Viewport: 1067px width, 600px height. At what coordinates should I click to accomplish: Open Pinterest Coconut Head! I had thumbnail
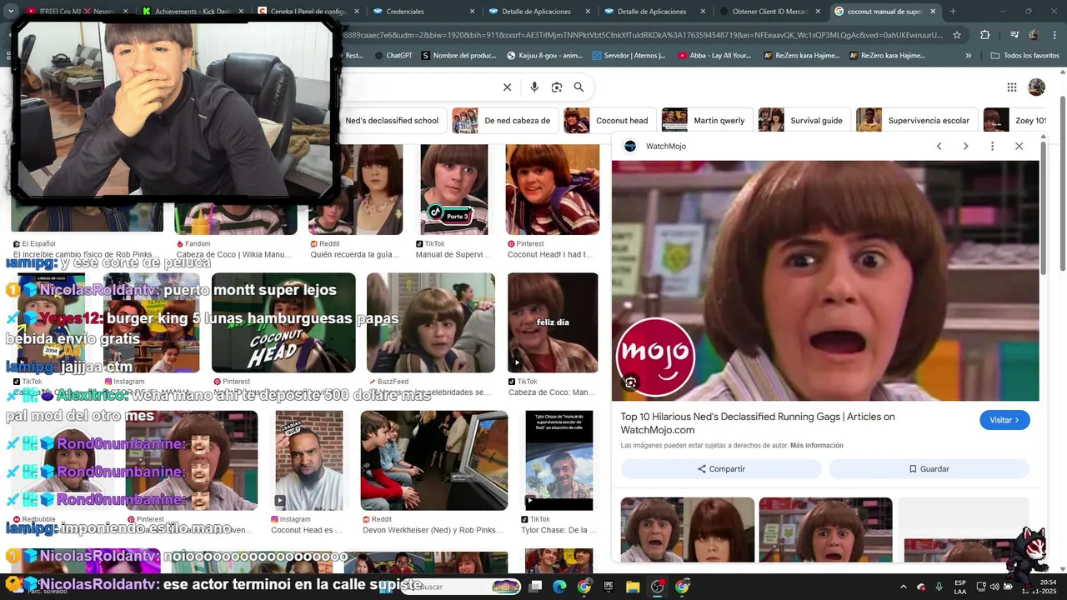tap(552, 189)
